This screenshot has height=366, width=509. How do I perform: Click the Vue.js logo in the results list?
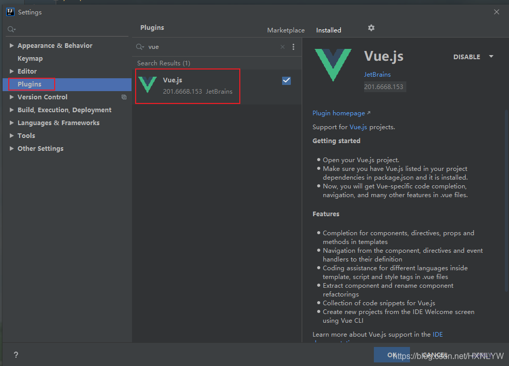click(147, 84)
